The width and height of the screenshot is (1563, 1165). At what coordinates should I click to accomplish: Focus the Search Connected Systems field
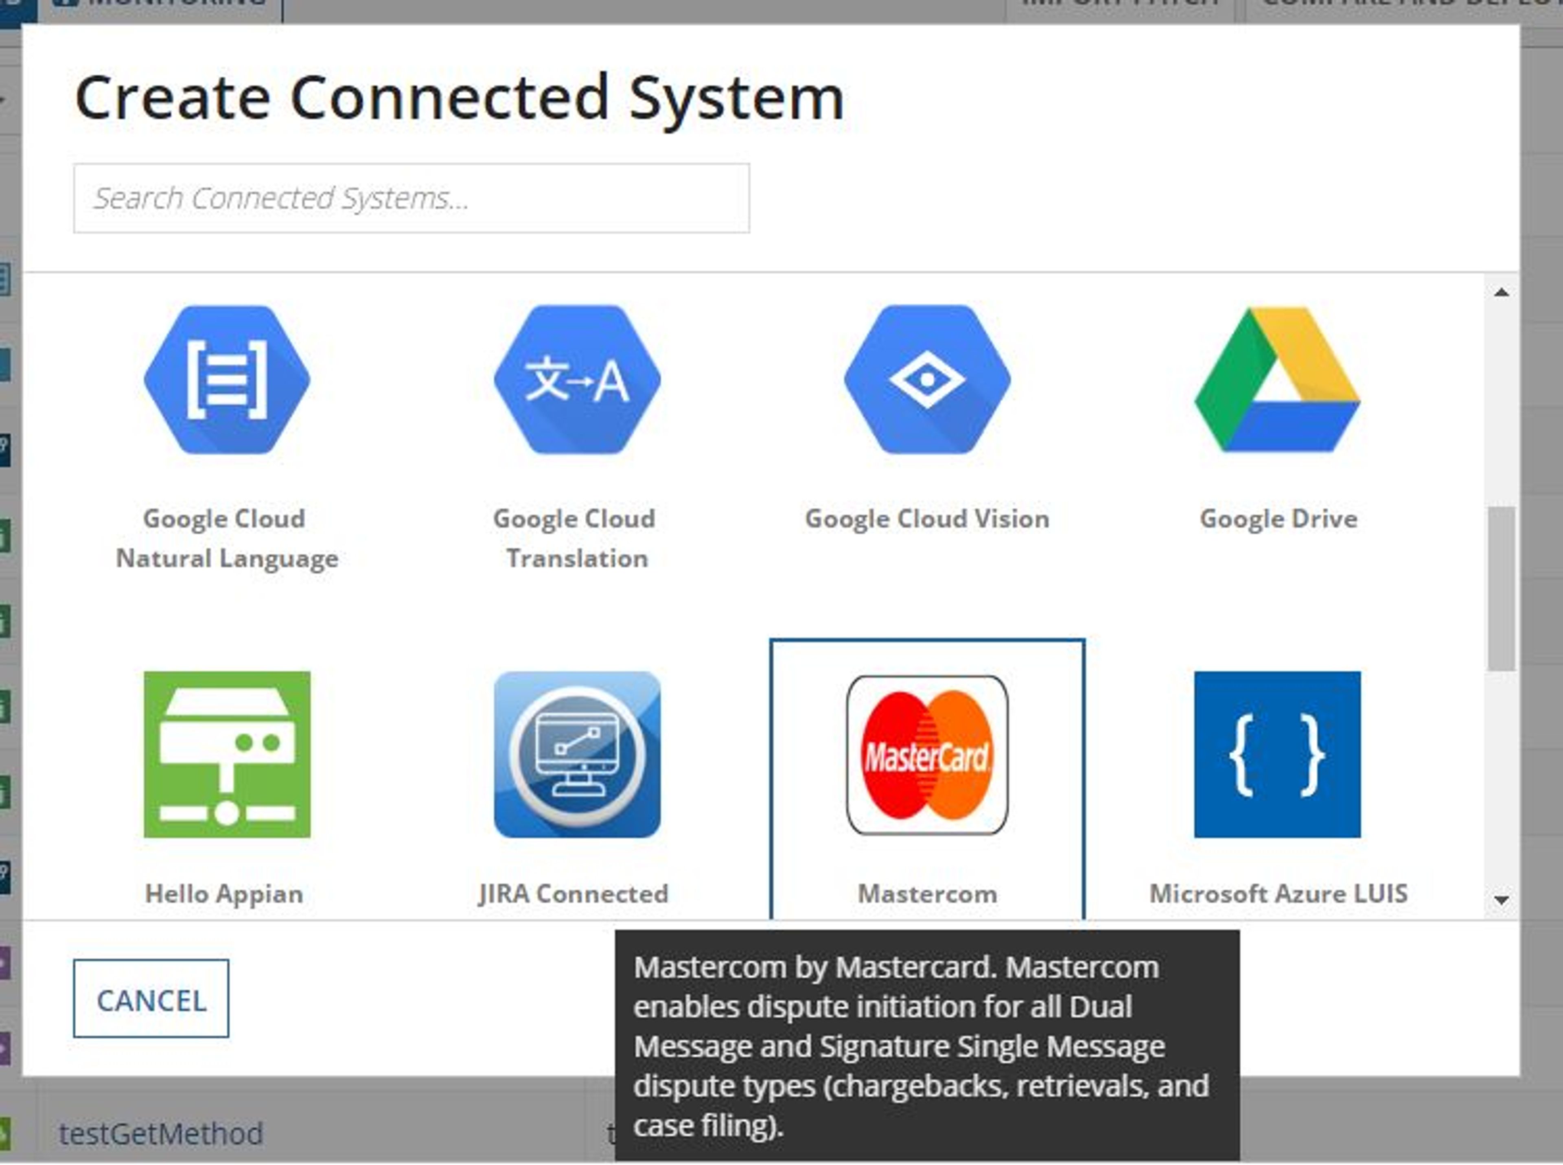pyautogui.click(x=412, y=198)
